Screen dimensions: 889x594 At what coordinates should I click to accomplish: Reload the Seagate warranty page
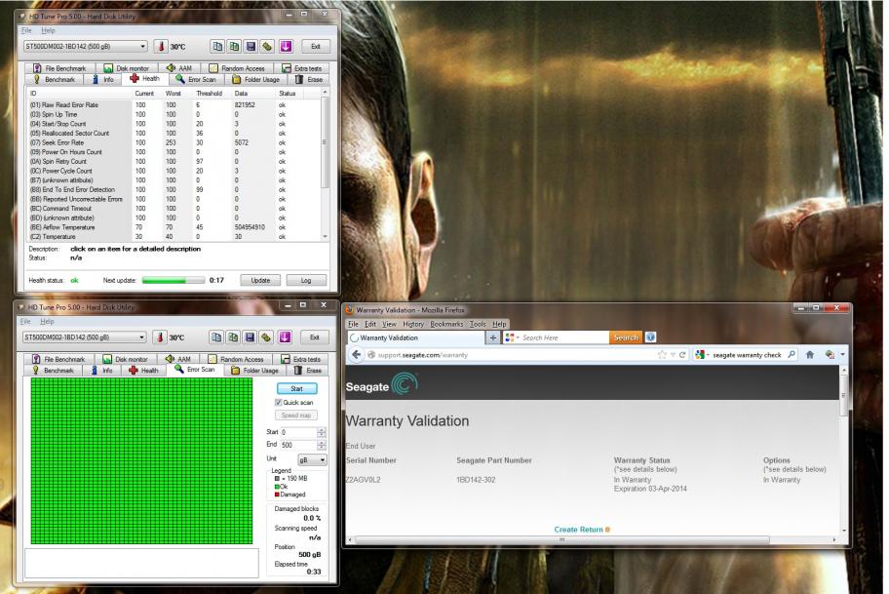coord(682,355)
